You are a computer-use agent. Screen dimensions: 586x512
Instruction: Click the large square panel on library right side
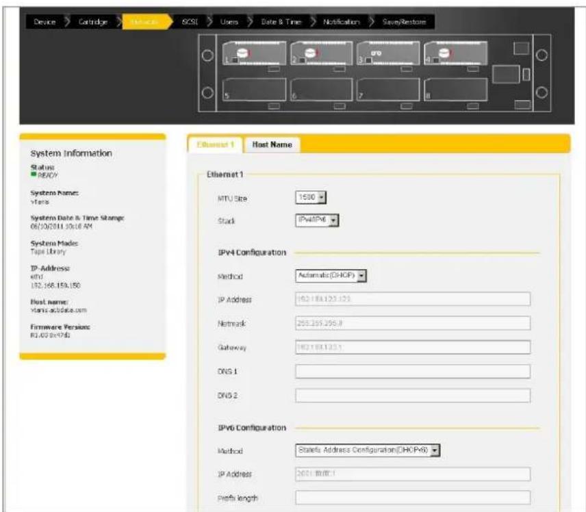pyautogui.click(x=506, y=74)
